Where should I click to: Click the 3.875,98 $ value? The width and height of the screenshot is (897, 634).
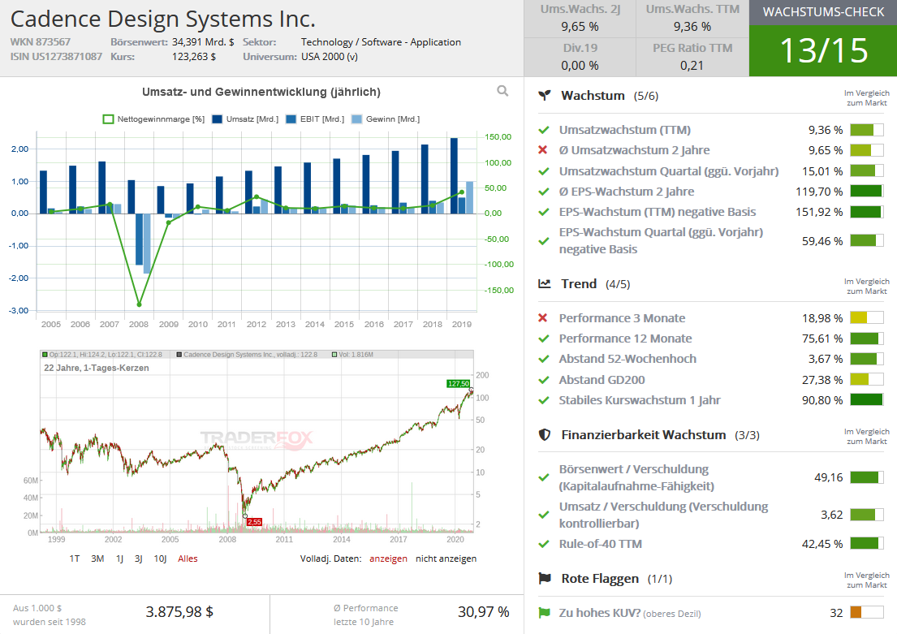[179, 612]
